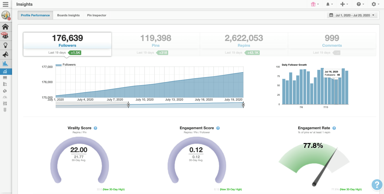
Task: Click the +43.1K repins change badge
Action: pyautogui.click(x=252, y=53)
